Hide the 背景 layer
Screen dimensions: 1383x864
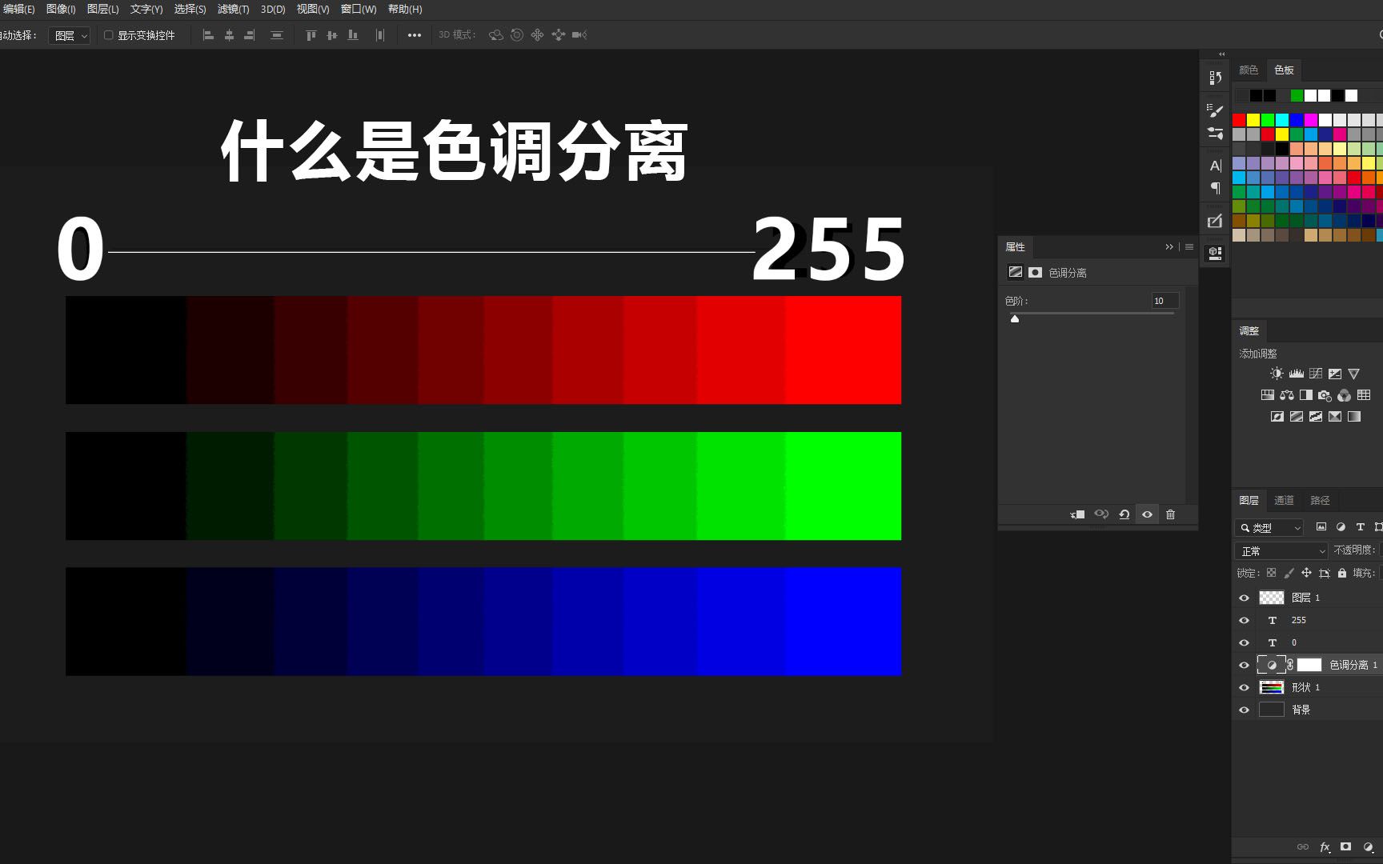pos(1244,710)
